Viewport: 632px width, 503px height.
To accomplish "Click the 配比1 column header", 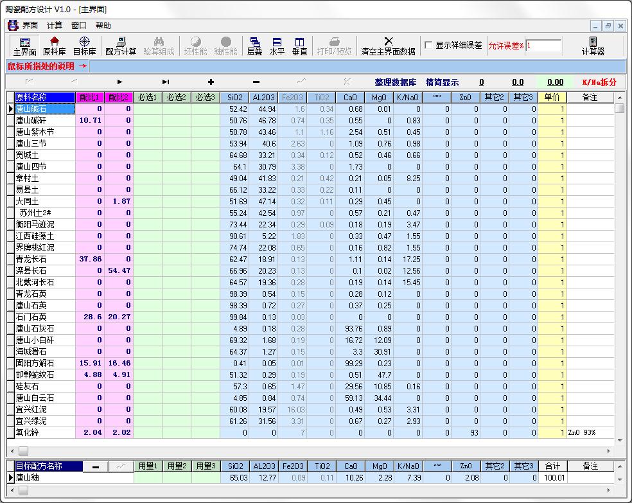I will pos(90,97).
